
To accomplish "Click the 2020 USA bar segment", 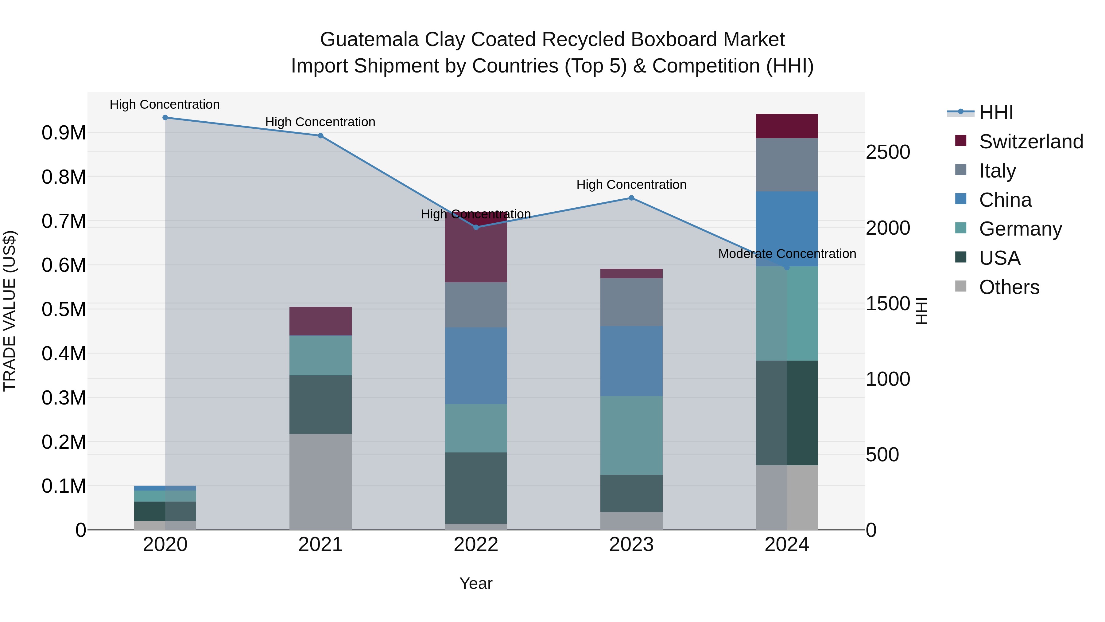I will click(165, 511).
